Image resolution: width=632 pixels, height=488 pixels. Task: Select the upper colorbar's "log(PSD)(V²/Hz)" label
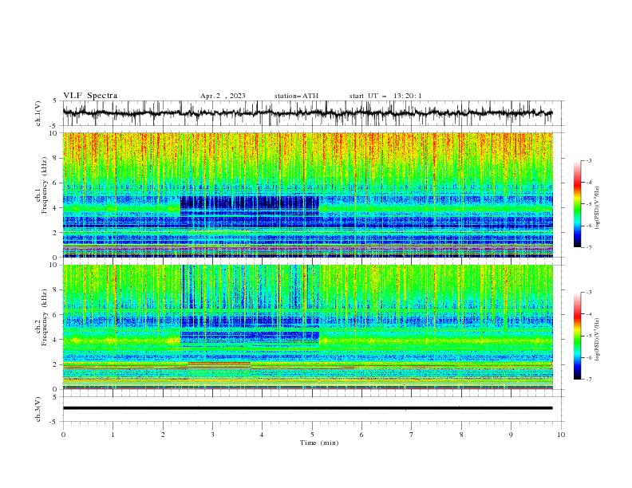pyautogui.click(x=598, y=208)
